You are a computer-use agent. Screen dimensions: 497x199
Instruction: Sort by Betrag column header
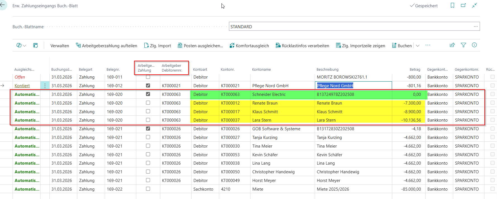[x=415, y=70]
